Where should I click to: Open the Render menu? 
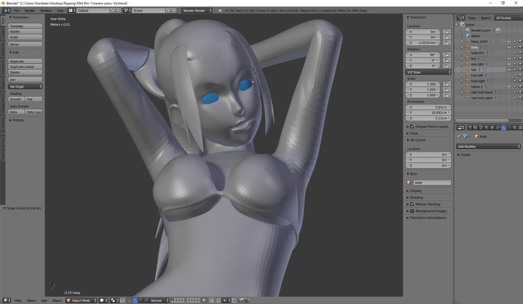click(x=30, y=10)
